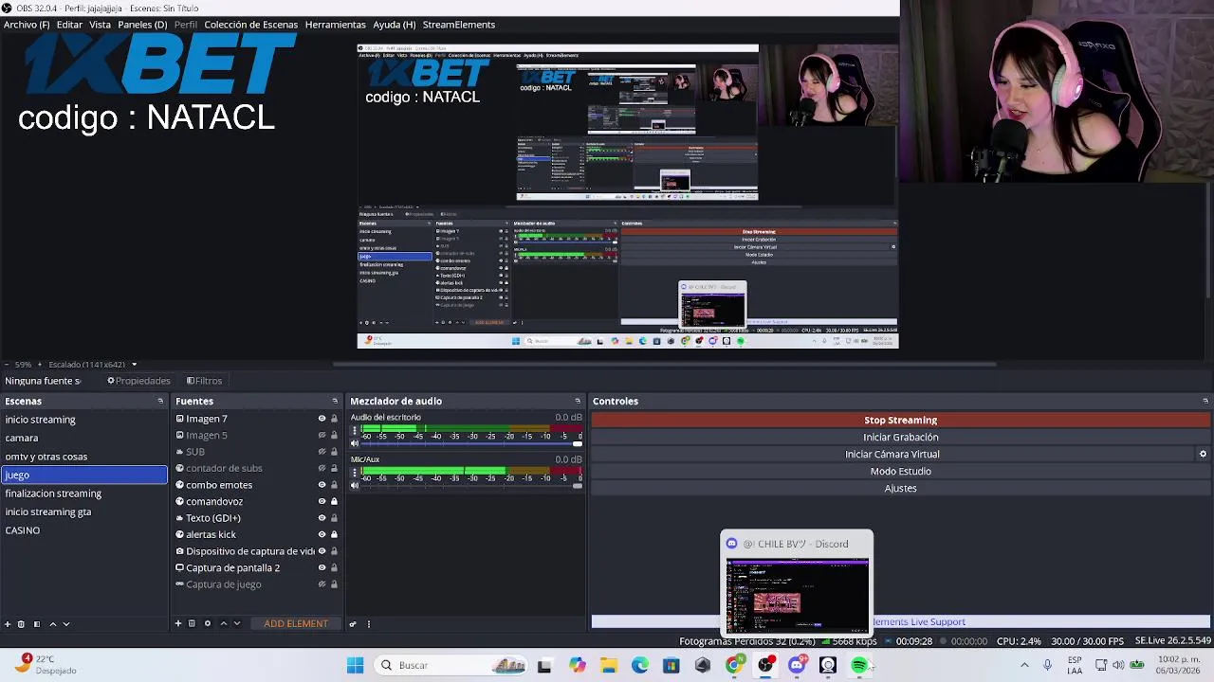Open audio mixer three-dot menu at bottom

click(369, 623)
